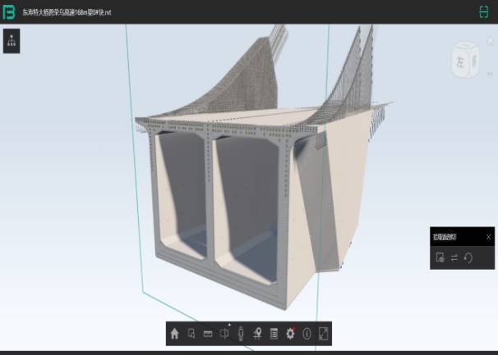
Task: Click the Home view icon
Action: pyautogui.click(x=174, y=334)
